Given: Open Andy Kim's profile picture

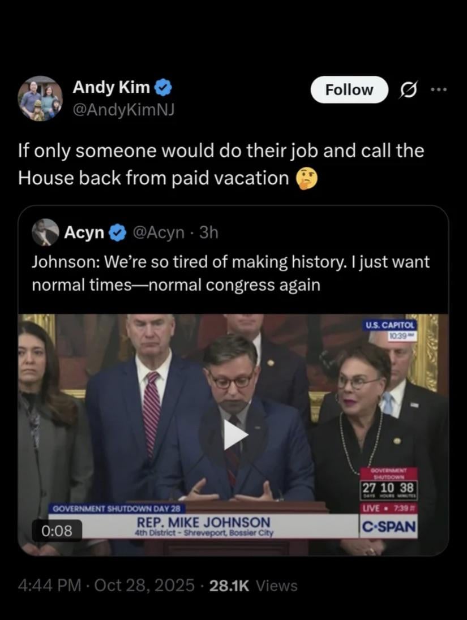Looking at the screenshot, I should [40, 98].
